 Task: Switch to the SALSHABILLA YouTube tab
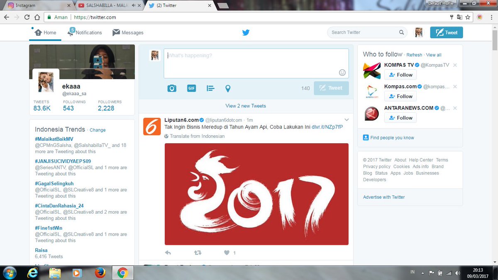(x=109, y=6)
